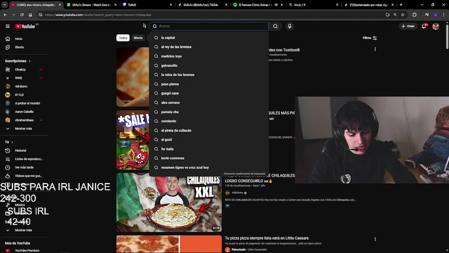Open a new browser tab

coord(401,5)
